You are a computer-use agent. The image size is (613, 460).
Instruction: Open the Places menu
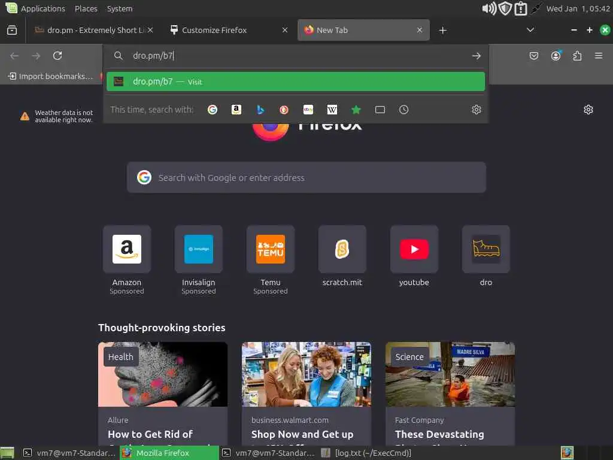click(86, 8)
